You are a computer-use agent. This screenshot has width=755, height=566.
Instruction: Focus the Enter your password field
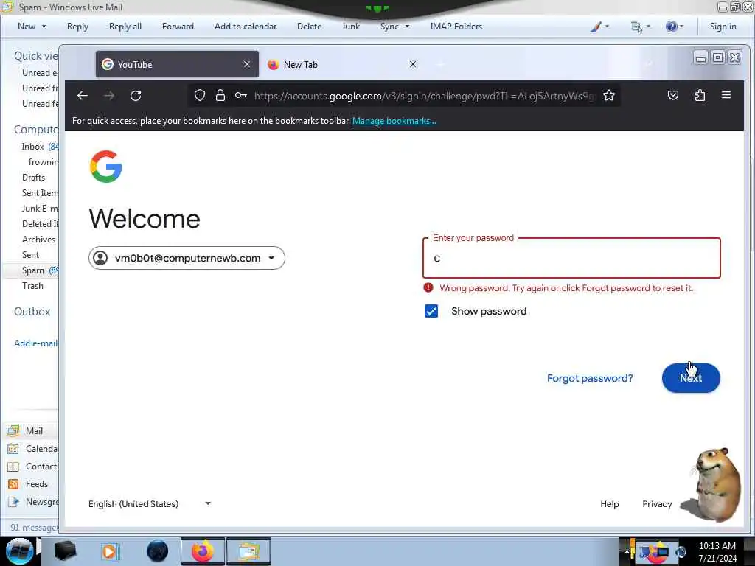point(571,258)
